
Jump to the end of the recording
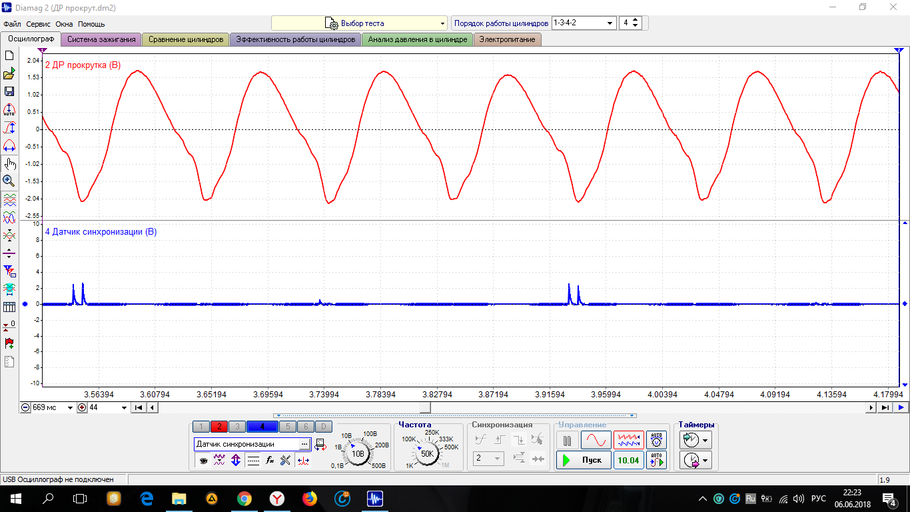point(885,407)
